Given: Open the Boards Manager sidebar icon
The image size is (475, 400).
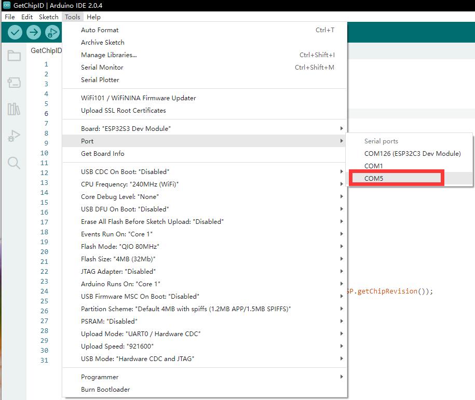Looking at the screenshot, I should click(x=14, y=83).
